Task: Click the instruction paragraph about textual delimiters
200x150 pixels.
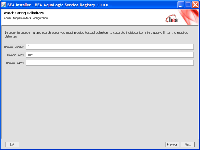Action: click(96, 34)
